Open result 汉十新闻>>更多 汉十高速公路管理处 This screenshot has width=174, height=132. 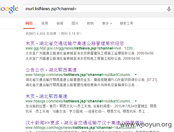coord(85,123)
